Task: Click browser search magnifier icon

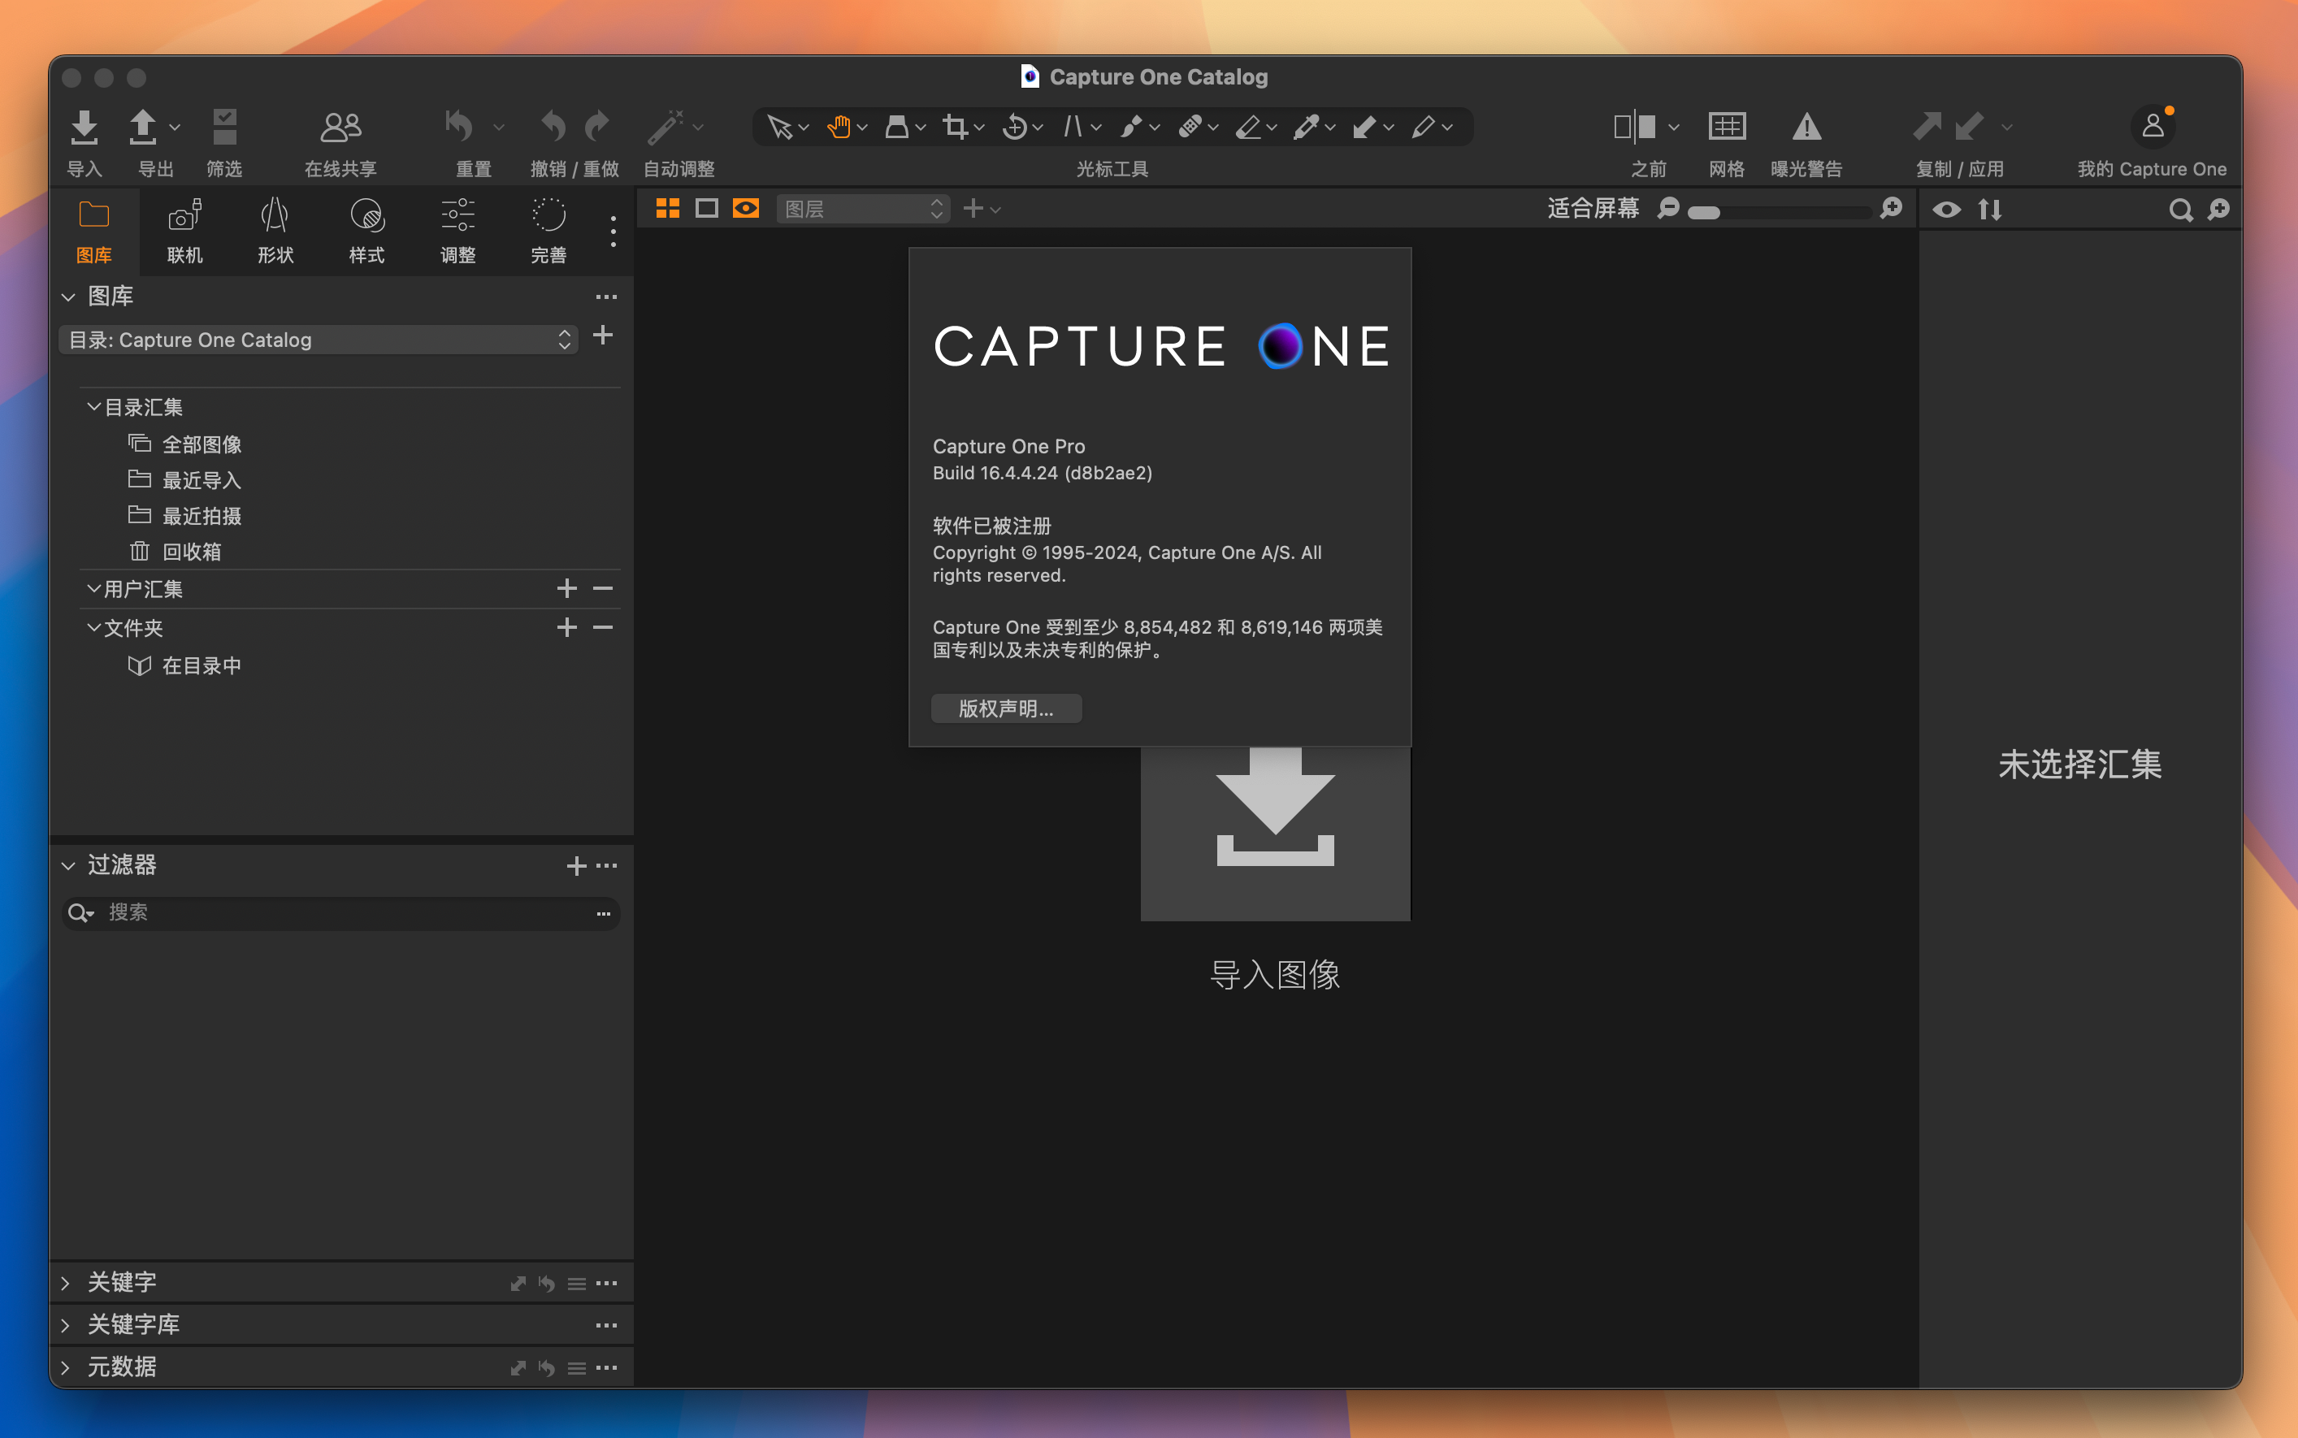Action: pos(2180,210)
